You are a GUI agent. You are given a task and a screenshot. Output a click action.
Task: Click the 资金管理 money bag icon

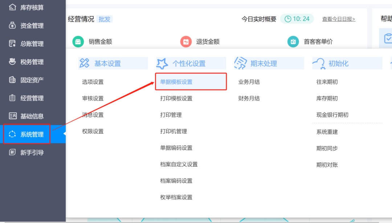(x=12, y=25)
